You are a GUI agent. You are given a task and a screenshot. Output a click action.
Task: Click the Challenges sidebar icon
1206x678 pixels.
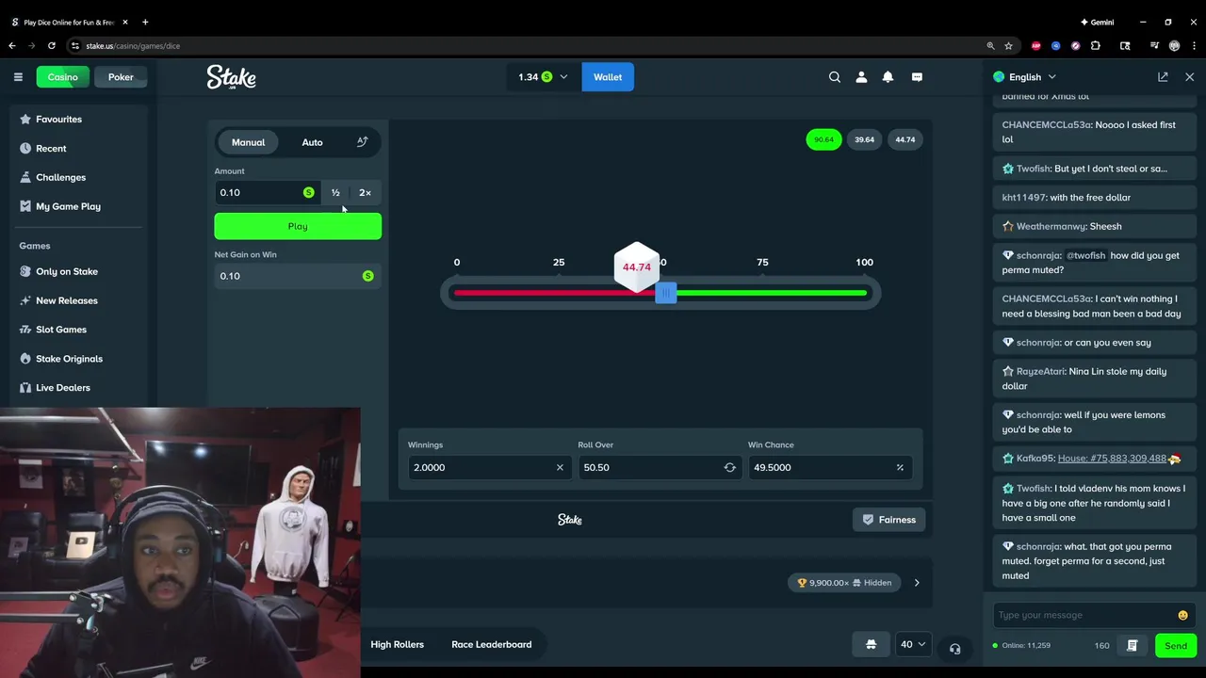pyautogui.click(x=25, y=177)
